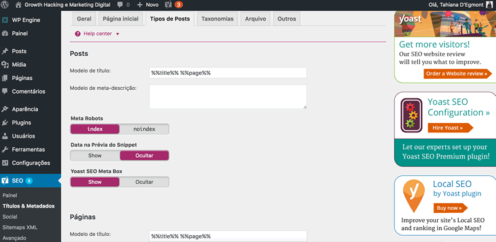Click the blue SEO badge with 3

coord(29,181)
